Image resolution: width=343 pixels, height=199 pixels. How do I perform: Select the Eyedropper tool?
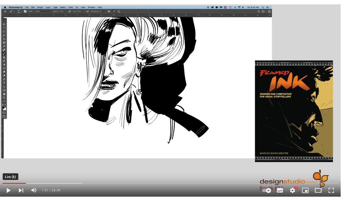4,46
